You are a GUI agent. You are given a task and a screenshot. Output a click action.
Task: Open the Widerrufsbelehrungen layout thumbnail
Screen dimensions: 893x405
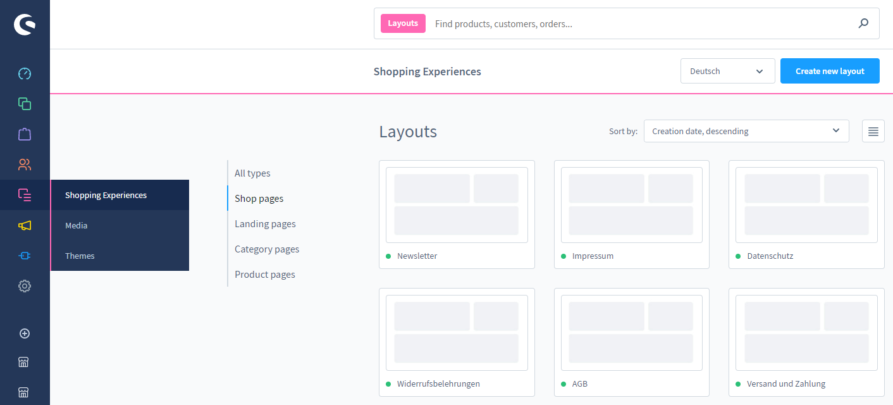pyautogui.click(x=457, y=333)
